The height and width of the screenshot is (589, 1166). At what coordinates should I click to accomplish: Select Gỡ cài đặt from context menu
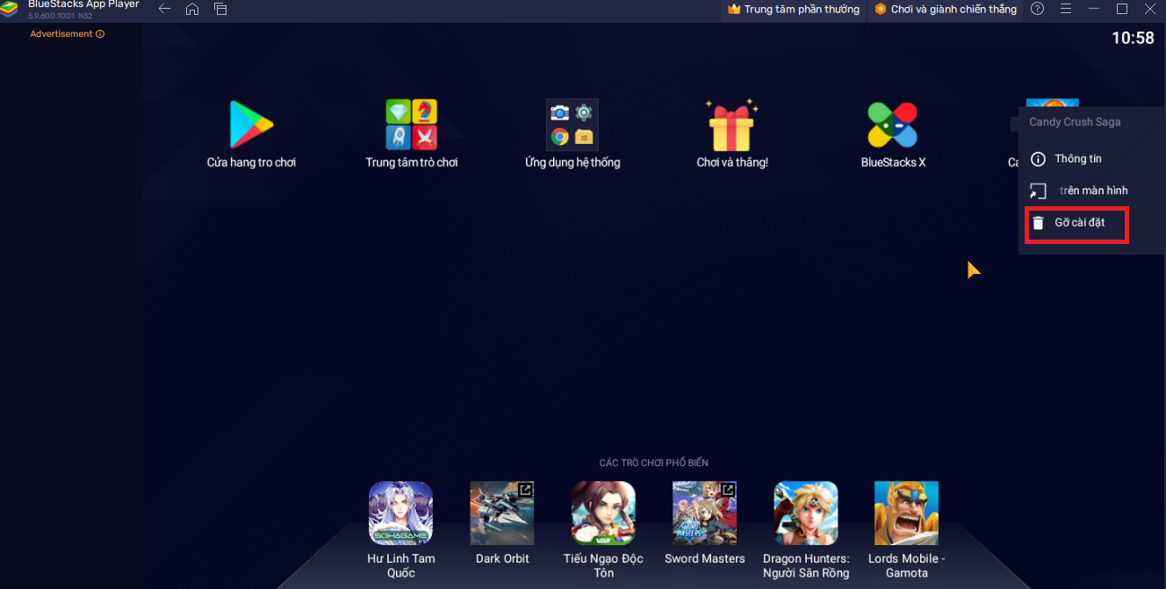[x=1076, y=223]
